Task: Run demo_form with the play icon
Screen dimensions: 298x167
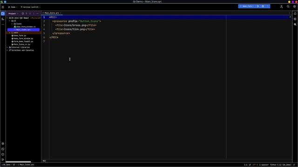Action: tap(258, 6)
